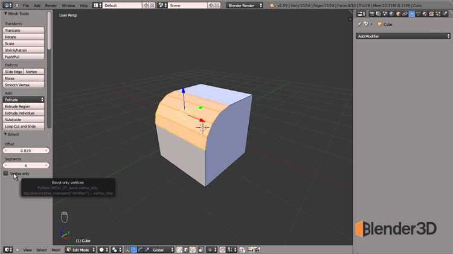The image size is (453, 254).
Task: Click the Translate button
Action: (24, 30)
